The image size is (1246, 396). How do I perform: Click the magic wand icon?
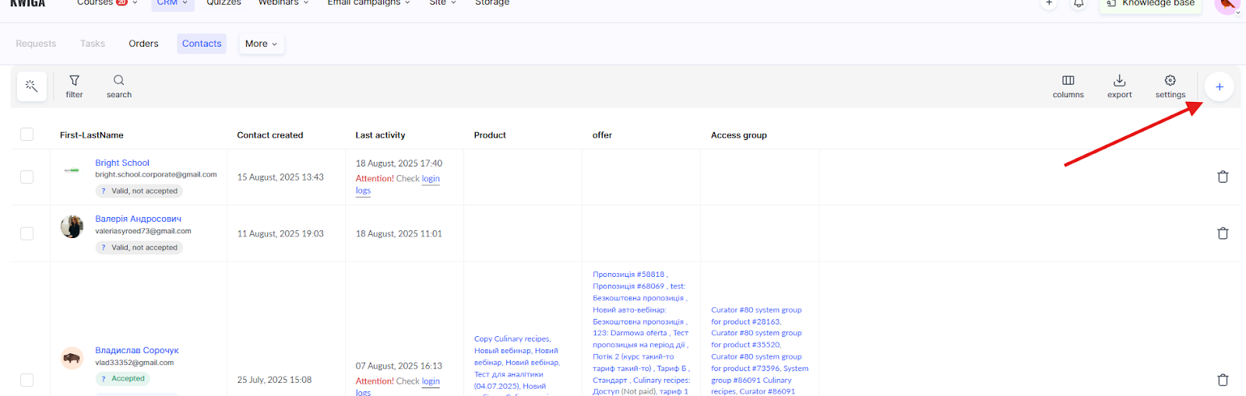(x=32, y=86)
